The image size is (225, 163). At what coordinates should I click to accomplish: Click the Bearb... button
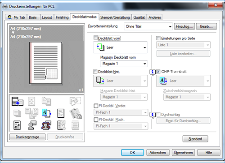click(x=206, y=26)
